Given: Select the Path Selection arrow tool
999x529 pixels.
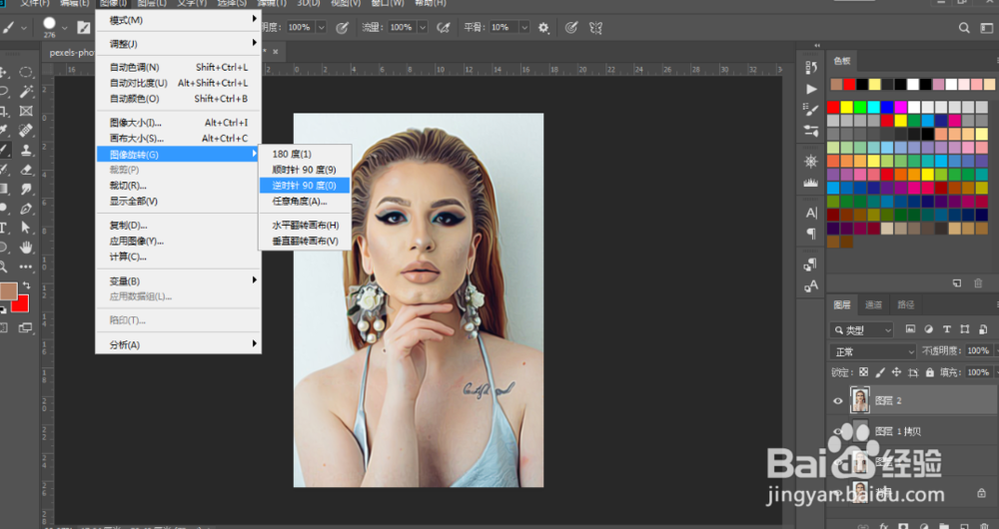Looking at the screenshot, I should coord(26,228).
